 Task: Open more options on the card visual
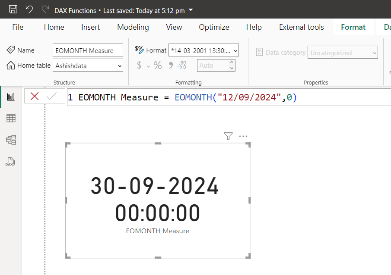click(x=243, y=136)
